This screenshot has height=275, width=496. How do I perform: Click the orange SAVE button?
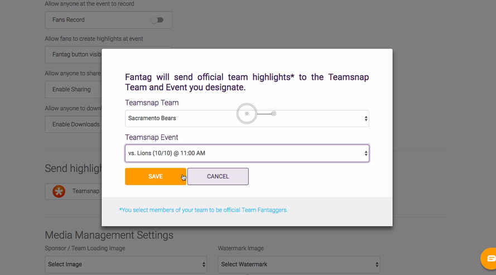(x=155, y=176)
